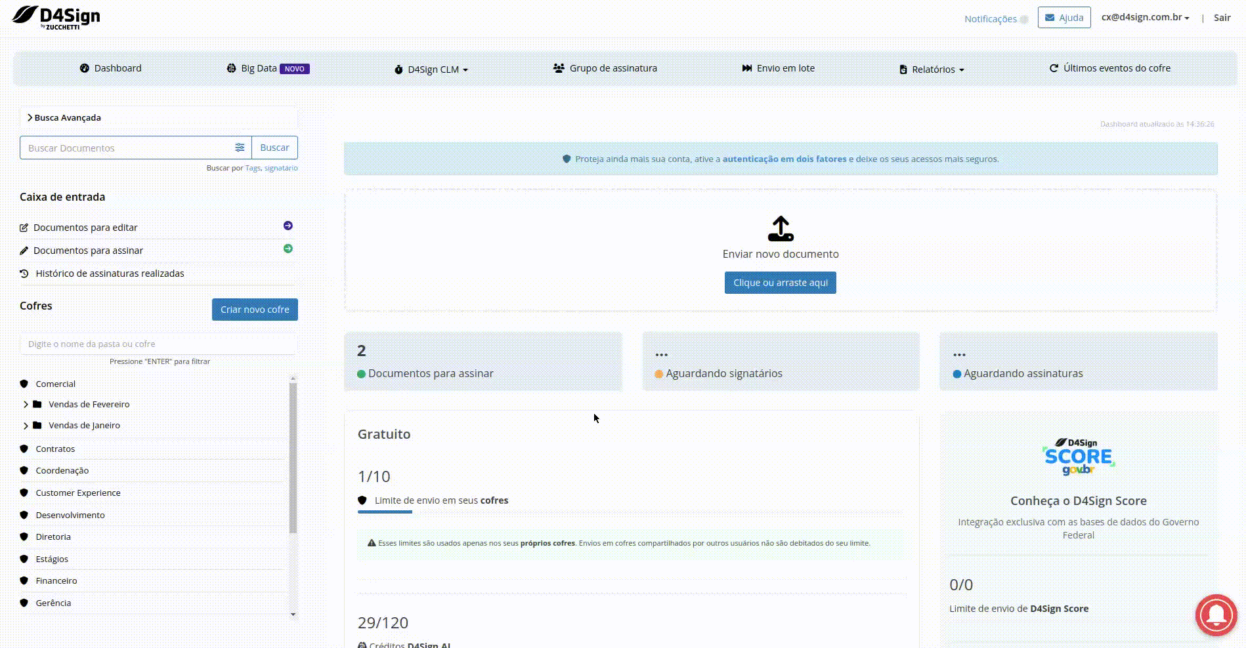The height and width of the screenshot is (648, 1246).
Task: Click the D4Sign Score gov.br logo
Action: click(1078, 456)
